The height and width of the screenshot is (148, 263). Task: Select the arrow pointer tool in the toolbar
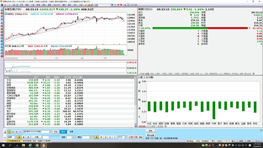[x=125, y=5]
